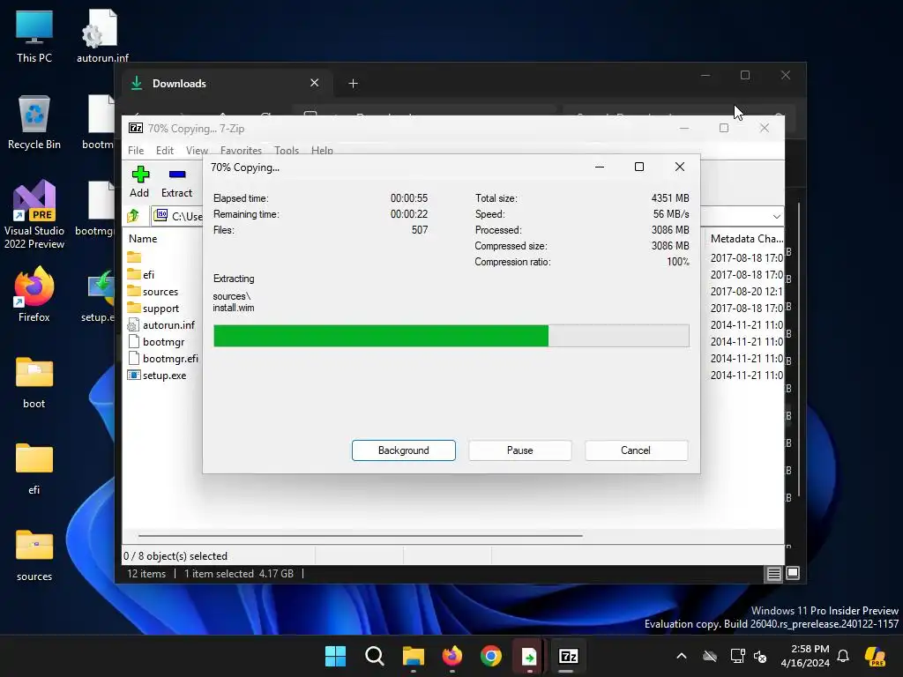
Task: Add a new tab in File Explorer
Action: click(x=353, y=84)
